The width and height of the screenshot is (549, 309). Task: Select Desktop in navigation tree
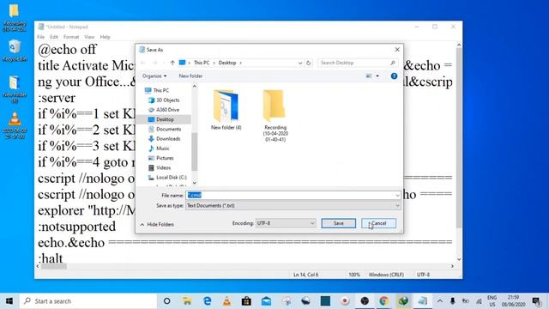[165, 119]
